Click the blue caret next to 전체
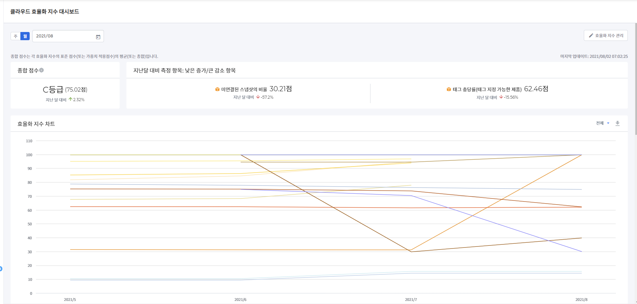This screenshot has width=637, height=304. 608,123
